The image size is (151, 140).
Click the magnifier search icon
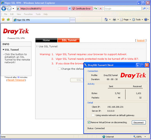click(144, 9)
